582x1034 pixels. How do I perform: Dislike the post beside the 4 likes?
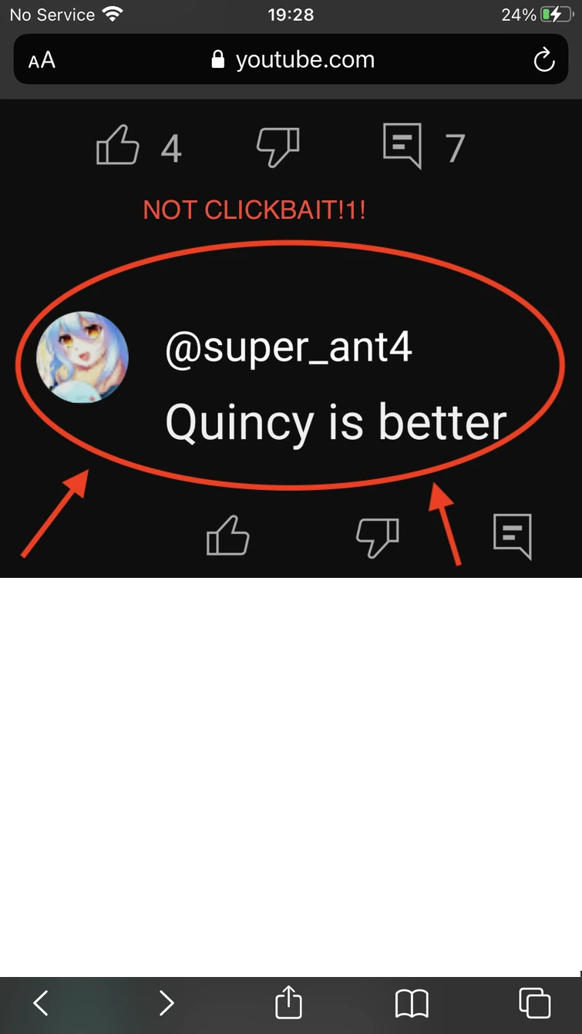coord(278,147)
